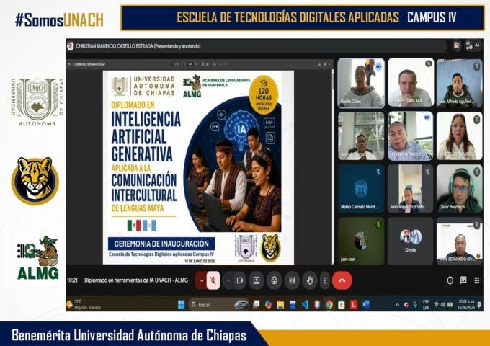
Task: Toggle the PDF viewer sidebar menu icon
Action: coord(69,64)
